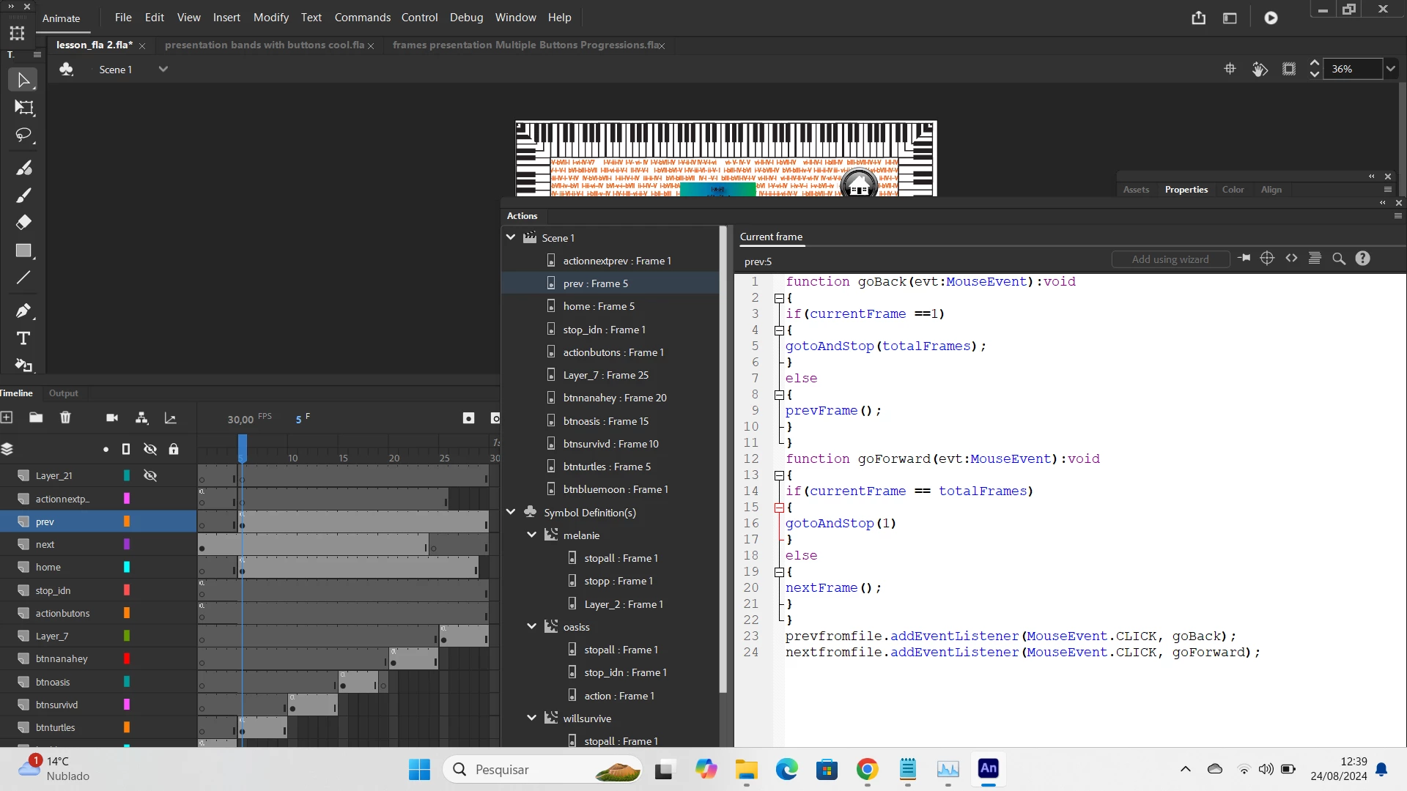
Task: Select home : Frame 5 script item
Action: pyautogui.click(x=598, y=306)
